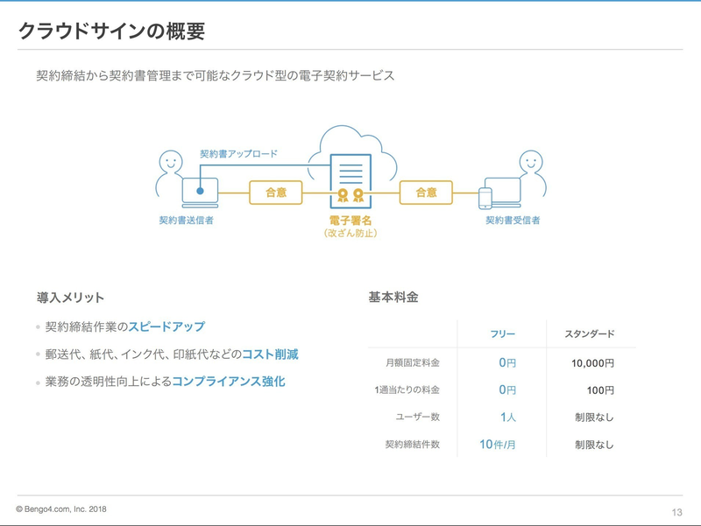Image resolution: width=701 pixels, height=526 pixels.
Task: Click the page number 13
Action: [x=676, y=512]
